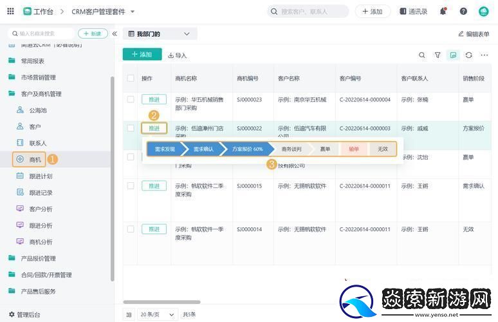Check the row for SJ0000014

coord(131,229)
